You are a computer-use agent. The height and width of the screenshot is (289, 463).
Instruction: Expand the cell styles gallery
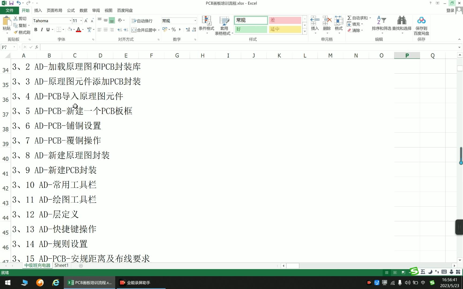coord(305,31)
